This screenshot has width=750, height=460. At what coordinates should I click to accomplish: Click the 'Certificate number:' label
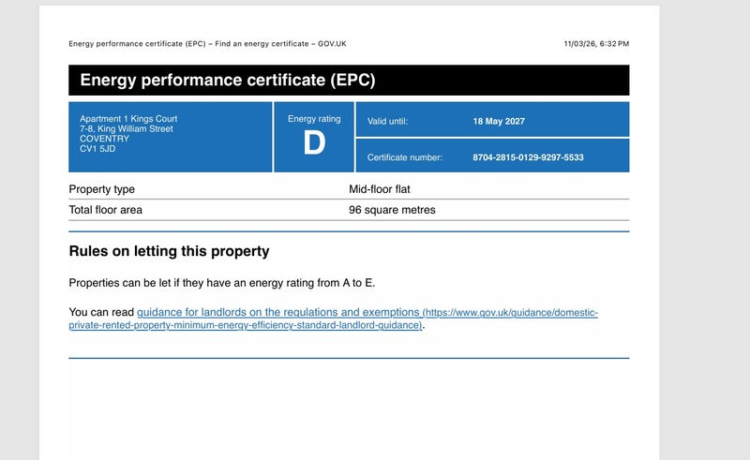(x=405, y=157)
